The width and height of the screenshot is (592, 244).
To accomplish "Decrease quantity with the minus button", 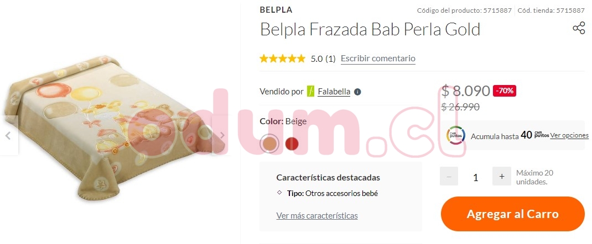I will (x=449, y=176).
